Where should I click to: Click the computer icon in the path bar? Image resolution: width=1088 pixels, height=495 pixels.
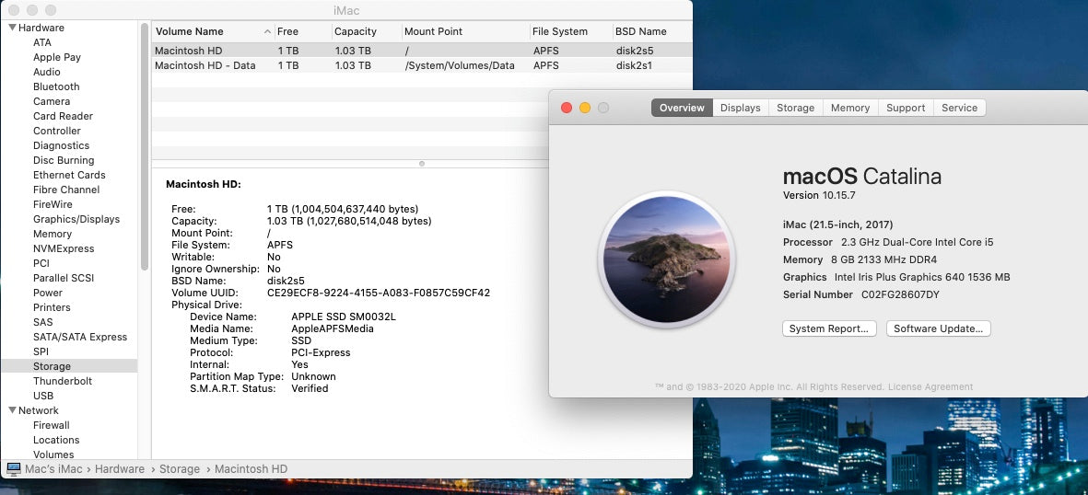[x=14, y=469]
